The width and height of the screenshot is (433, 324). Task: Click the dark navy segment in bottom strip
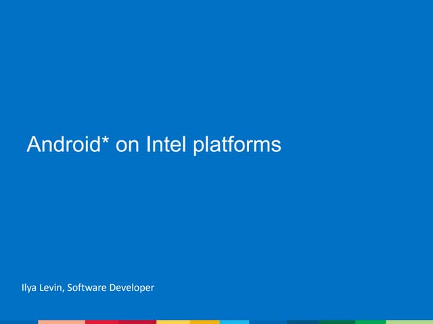[x=302, y=322]
